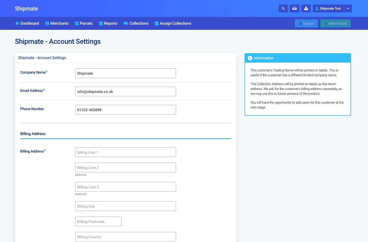The height and width of the screenshot is (242, 368).
Task: Click the billing Line 1 field
Action: pos(126,152)
